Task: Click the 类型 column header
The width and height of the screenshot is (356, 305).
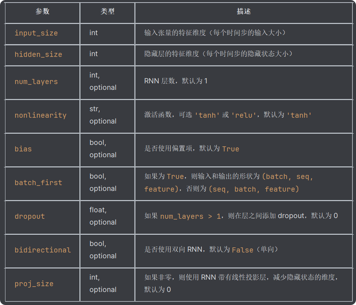Action: click(108, 11)
